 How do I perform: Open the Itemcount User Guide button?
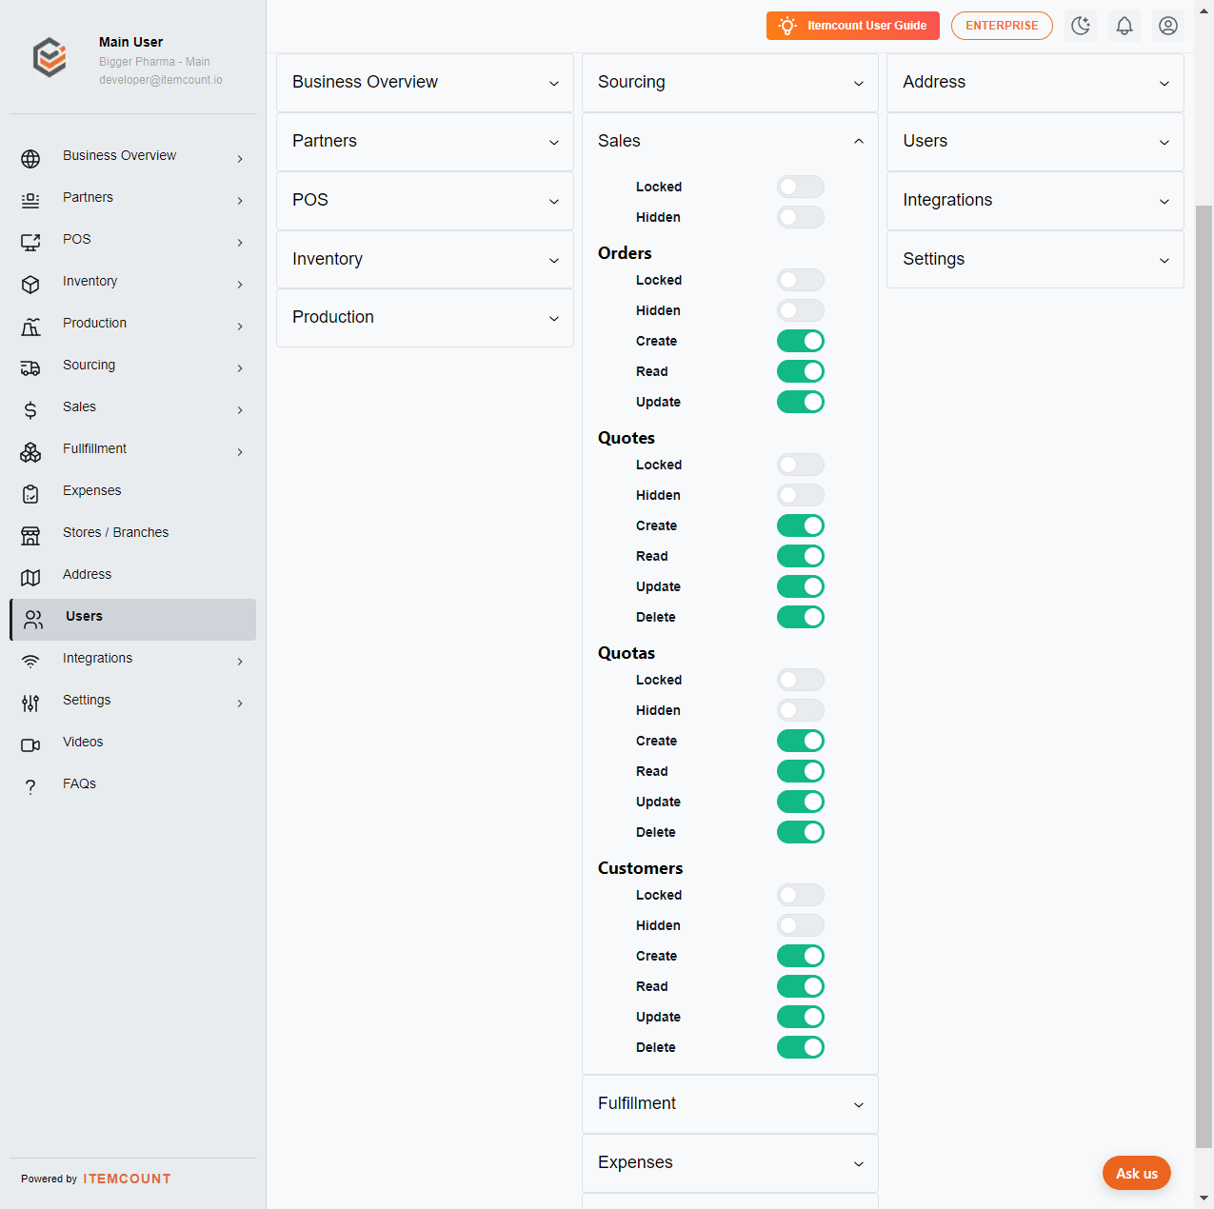tap(852, 26)
